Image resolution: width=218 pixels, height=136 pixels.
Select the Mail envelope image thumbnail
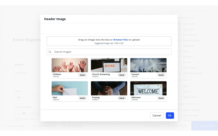[69, 88]
